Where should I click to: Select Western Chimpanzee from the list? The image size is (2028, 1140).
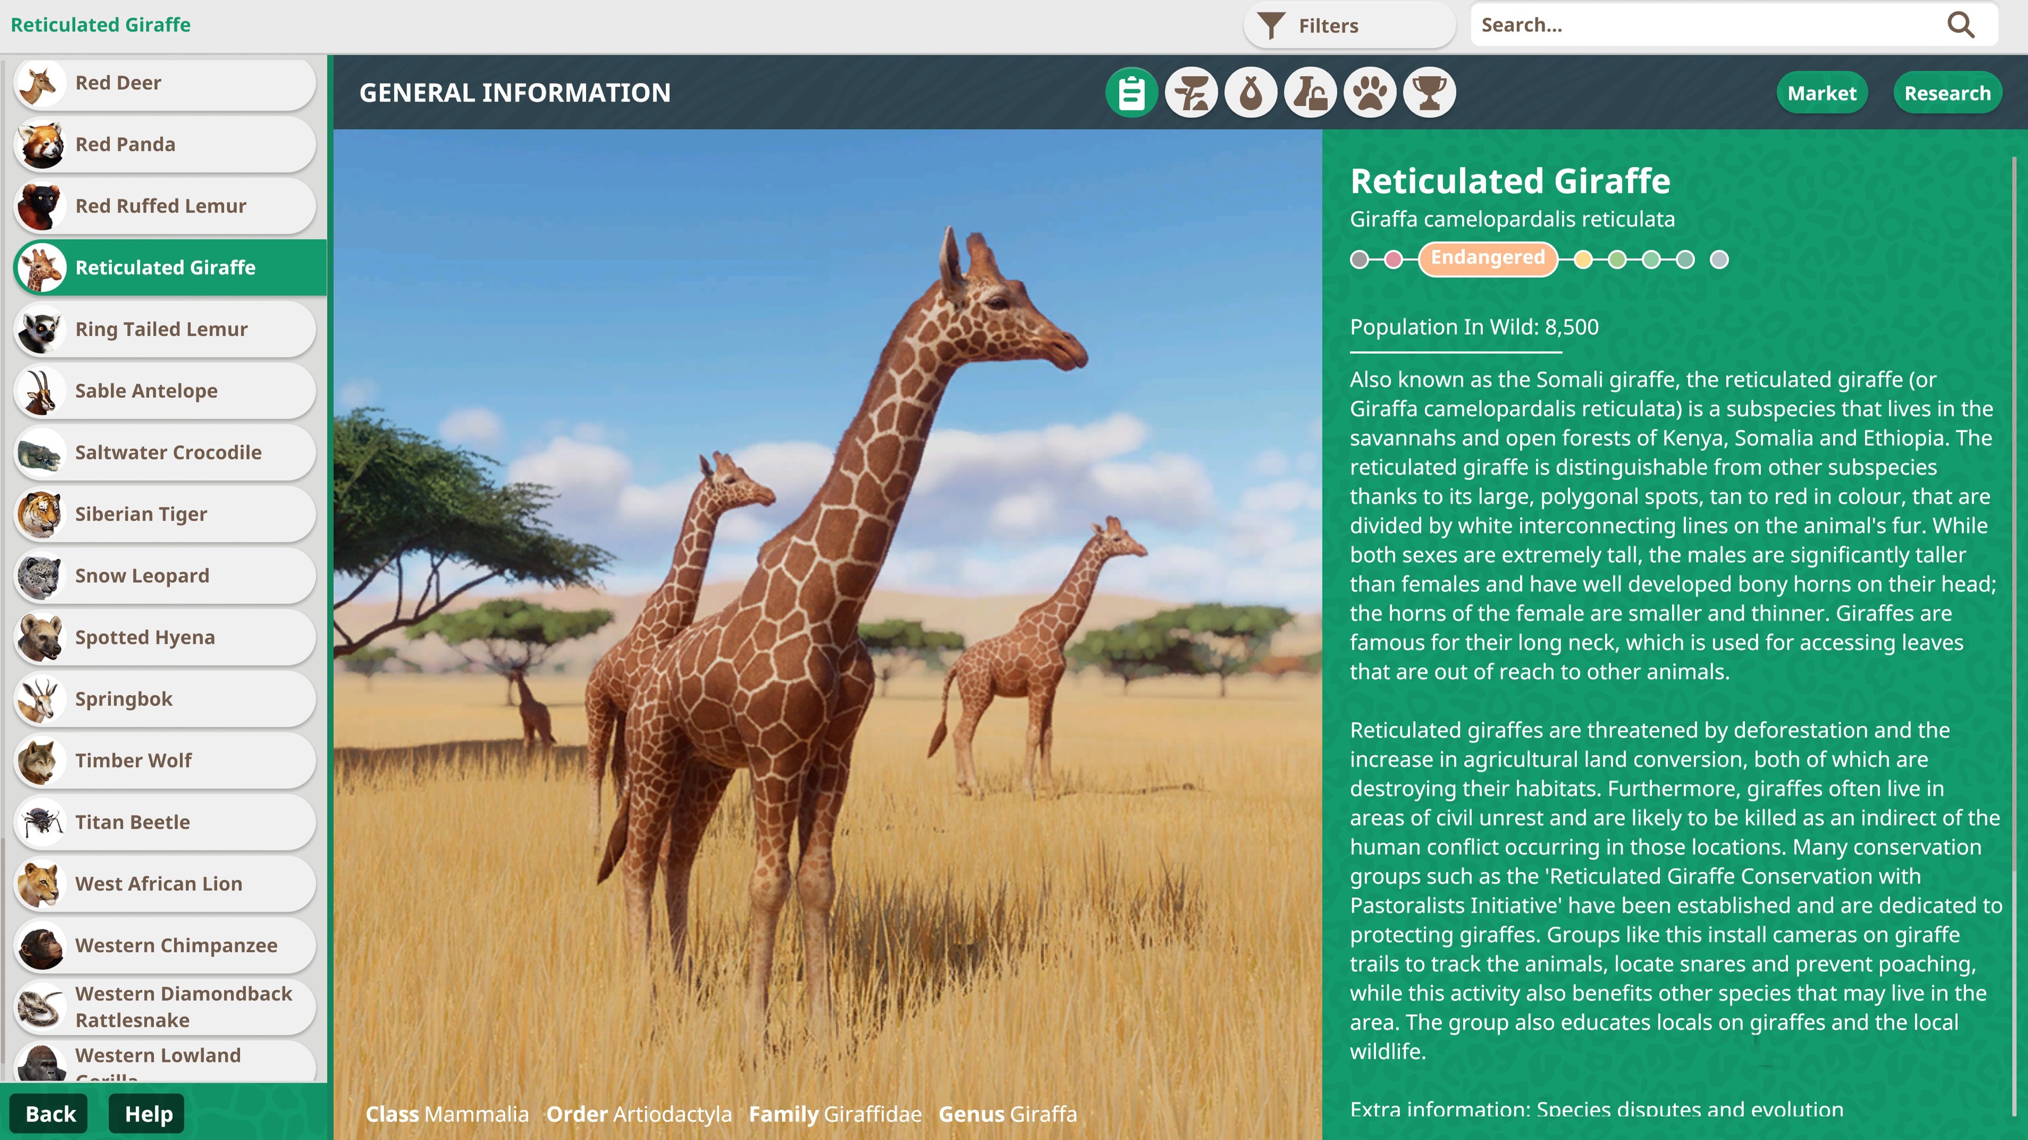163,945
